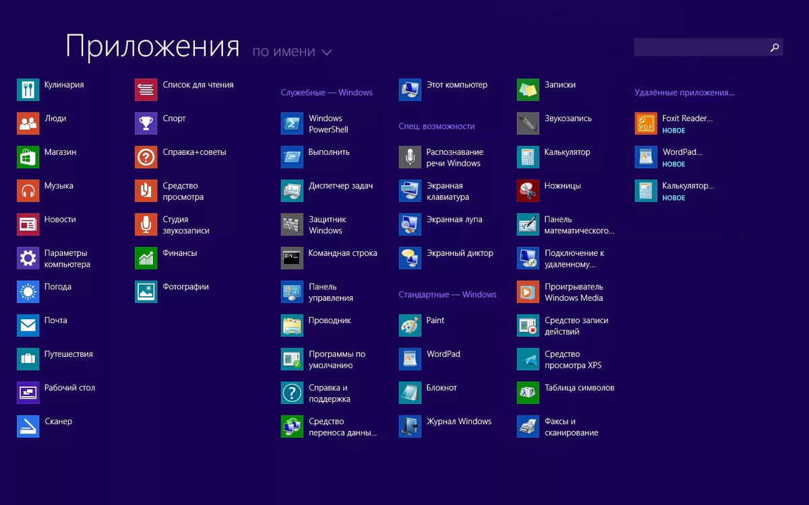Click inside the apps search field
Viewport: 809px width, 505px height.
700,47
